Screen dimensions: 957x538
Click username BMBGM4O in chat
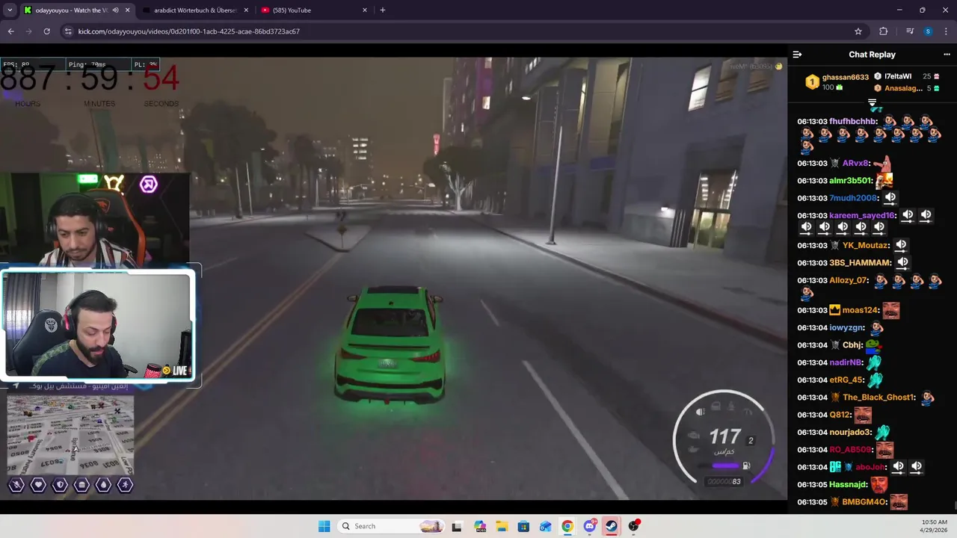click(x=864, y=501)
